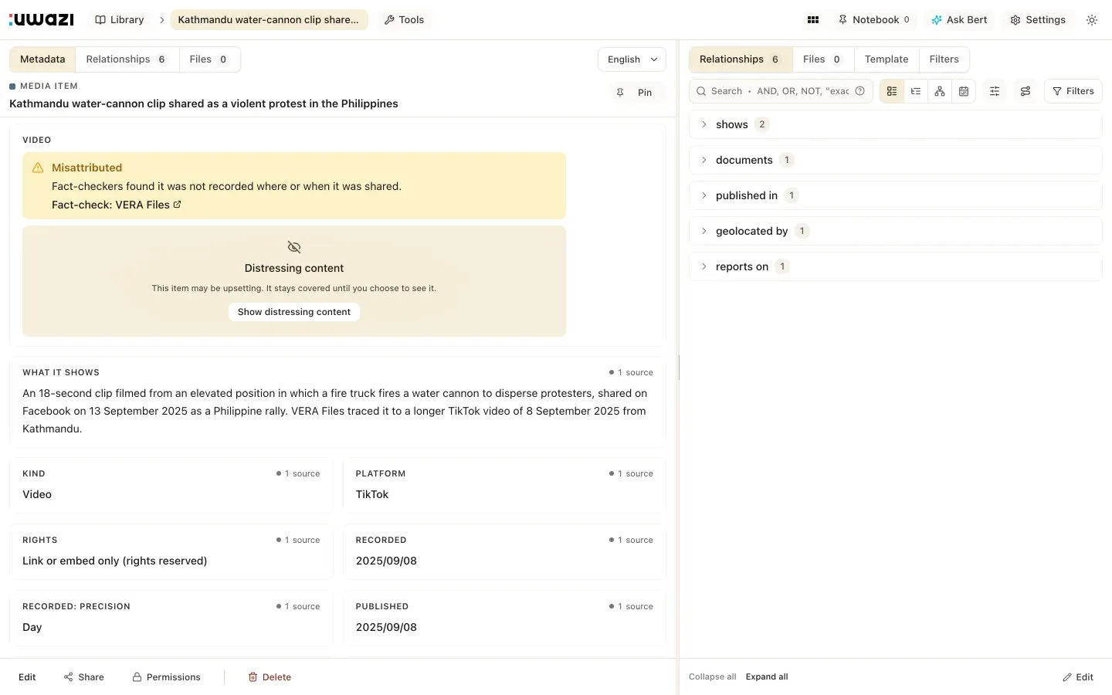Click Edit with pencil icon in right footer
The height and width of the screenshot is (695, 1112).
point(1078,677)
